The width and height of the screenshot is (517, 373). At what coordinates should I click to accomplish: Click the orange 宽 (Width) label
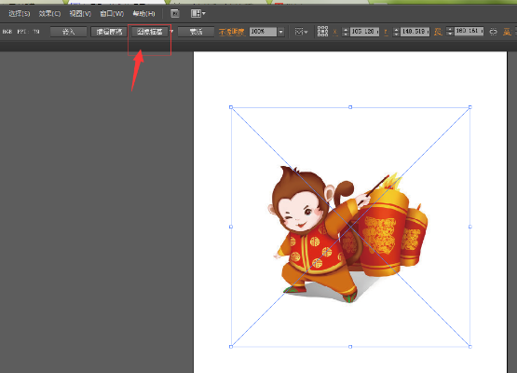coord(438,32)
